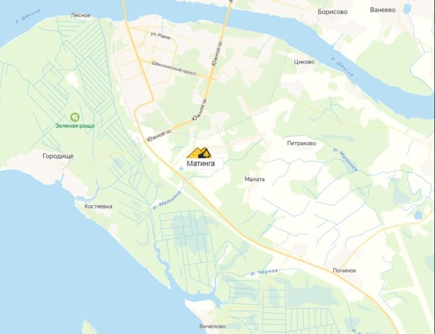435x334 pixels.
Task: Click the Матинга quarry excavator icon
Action: (199, 153)
